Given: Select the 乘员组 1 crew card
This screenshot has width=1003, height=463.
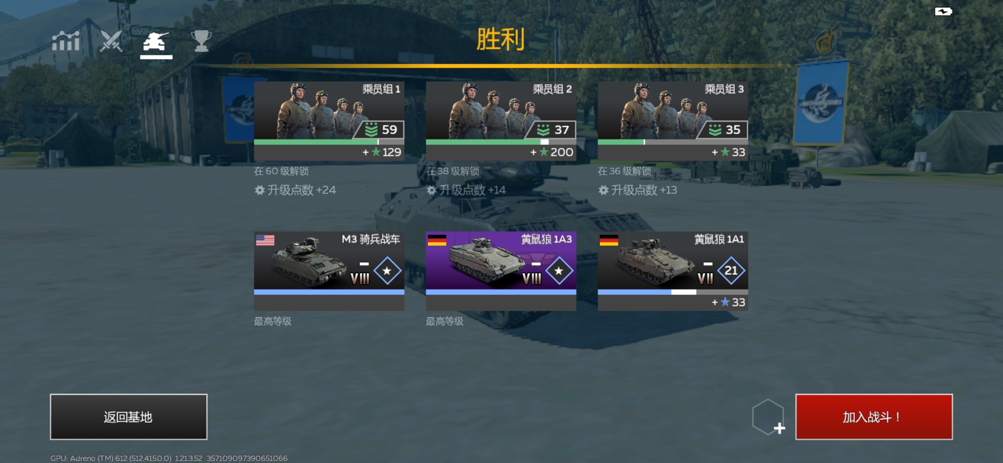Looking at the screenshot, I should tap(329, 121).
